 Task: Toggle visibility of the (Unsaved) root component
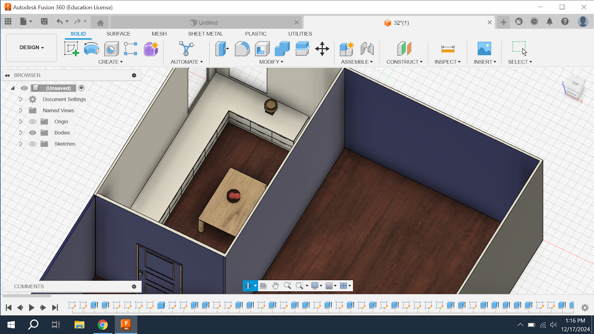click(24, 88)
